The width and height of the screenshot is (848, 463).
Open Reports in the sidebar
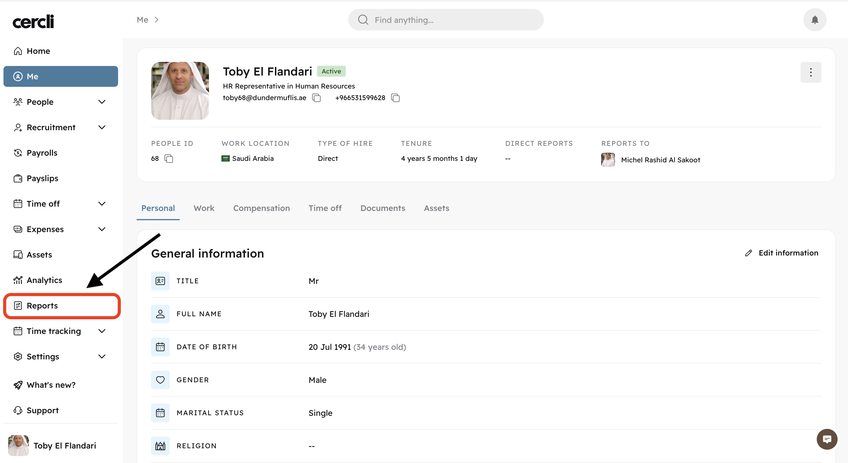[x=42, y=306]
